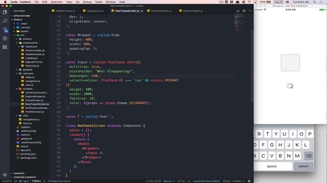The image size is (327, 183).
Task: Click the Prettier status bar item
Action: pos(239,181)
